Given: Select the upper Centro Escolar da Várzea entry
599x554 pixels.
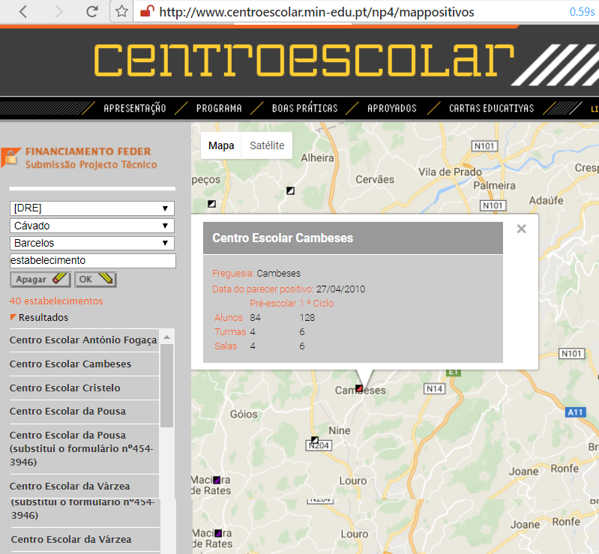Looking at the screenshot, I should [x=84, y=486].
